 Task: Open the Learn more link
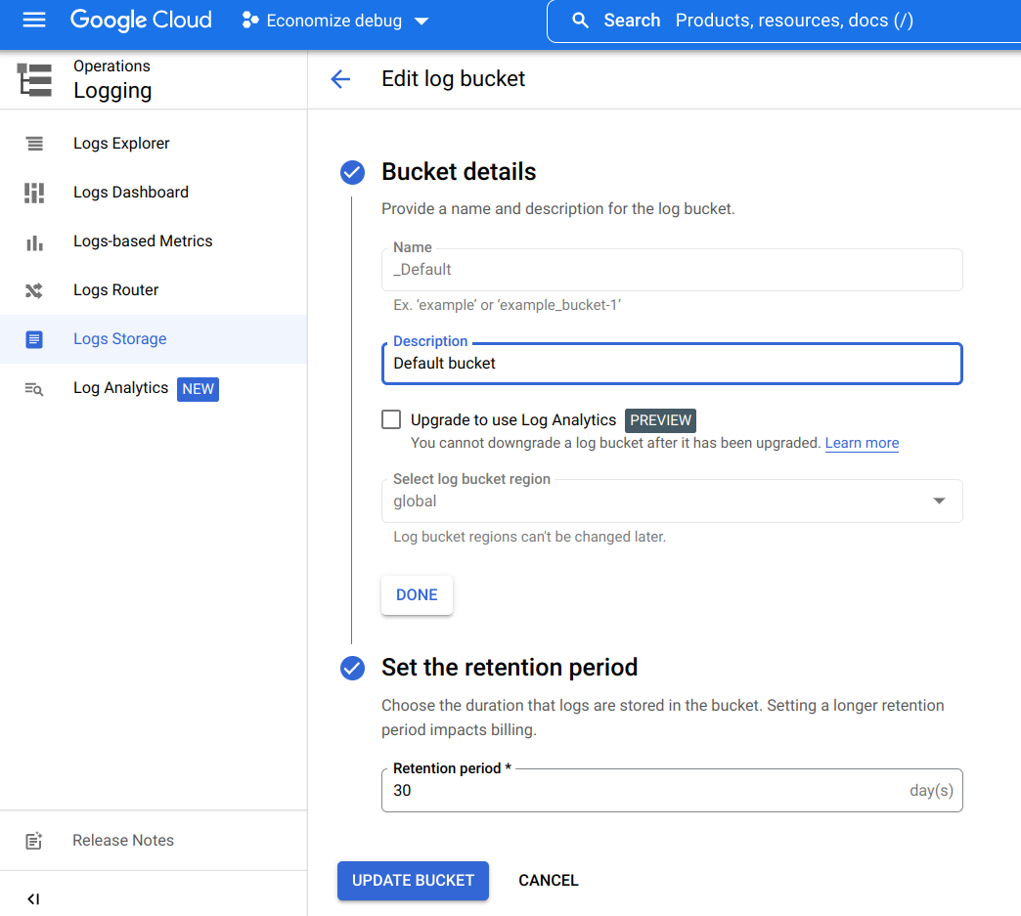point(862,443)
